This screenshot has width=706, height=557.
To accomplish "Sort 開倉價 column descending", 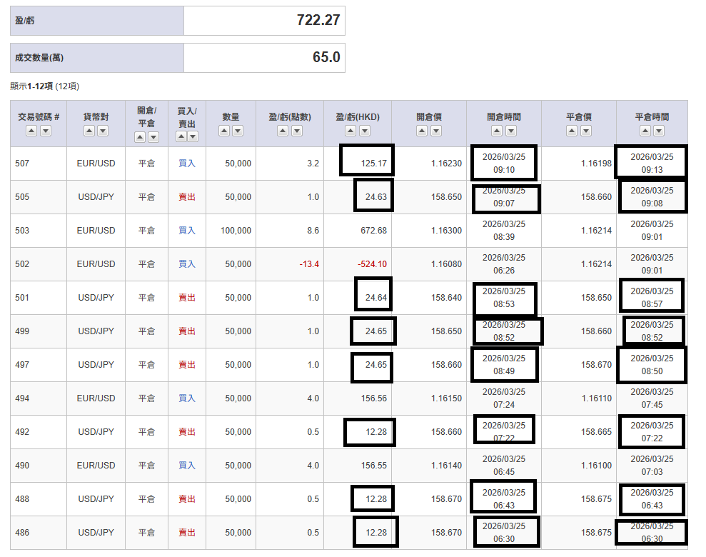I will [436, 131].
